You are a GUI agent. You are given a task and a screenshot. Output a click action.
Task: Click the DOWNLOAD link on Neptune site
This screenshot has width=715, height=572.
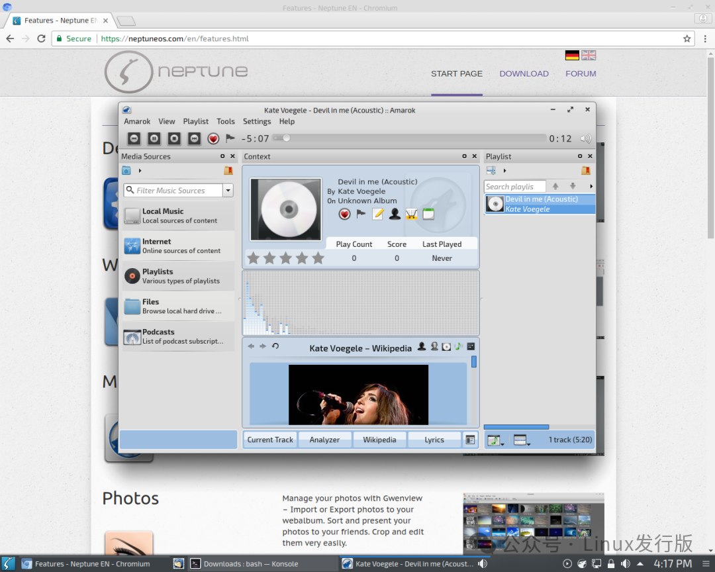pyautogui.click(x=524, y=73)
